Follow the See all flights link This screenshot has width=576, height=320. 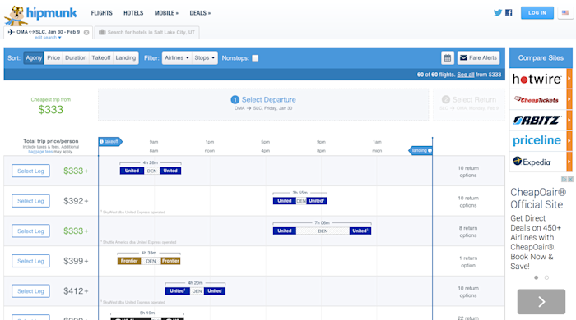click(466, 75)
